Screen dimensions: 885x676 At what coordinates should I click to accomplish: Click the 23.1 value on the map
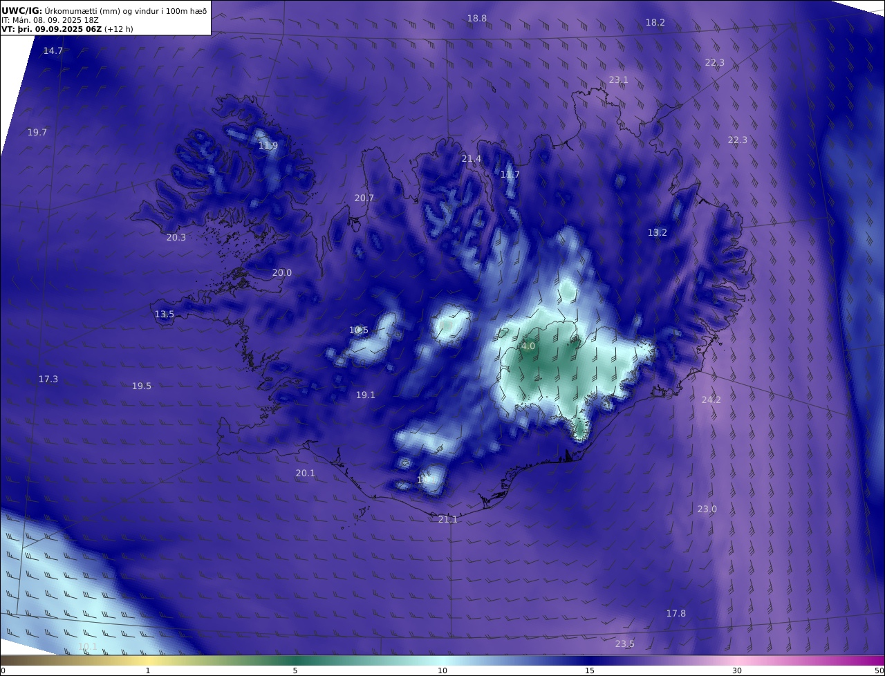pos(619,80)
